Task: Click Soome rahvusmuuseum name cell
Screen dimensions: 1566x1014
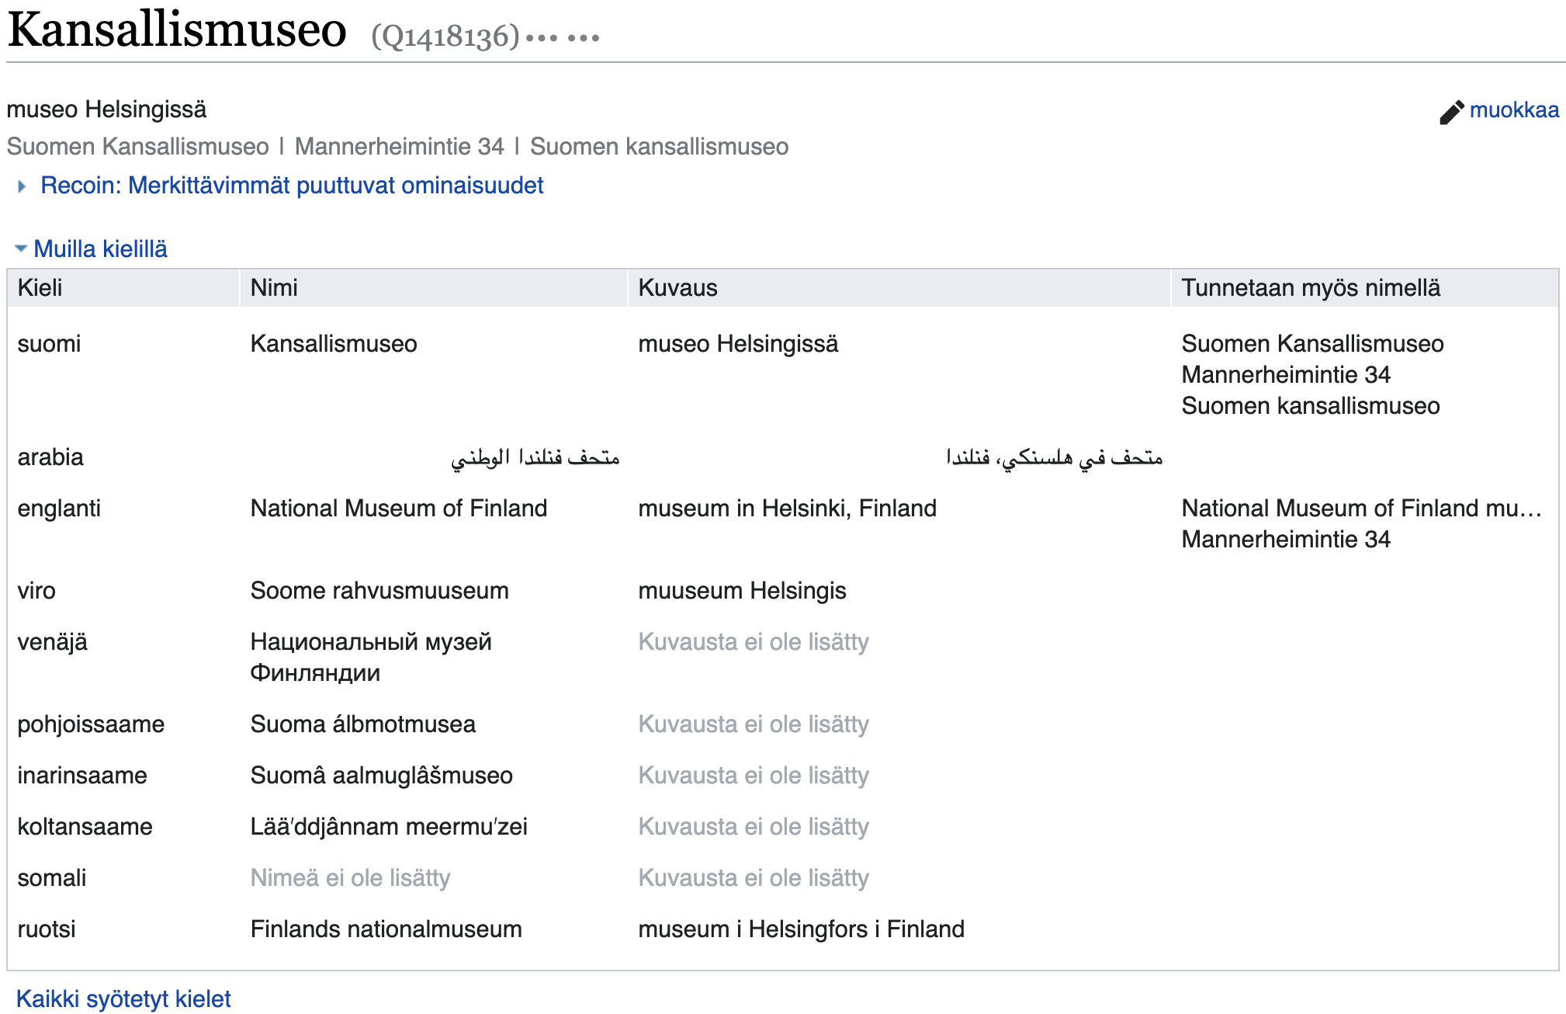Action: point(379,591)
